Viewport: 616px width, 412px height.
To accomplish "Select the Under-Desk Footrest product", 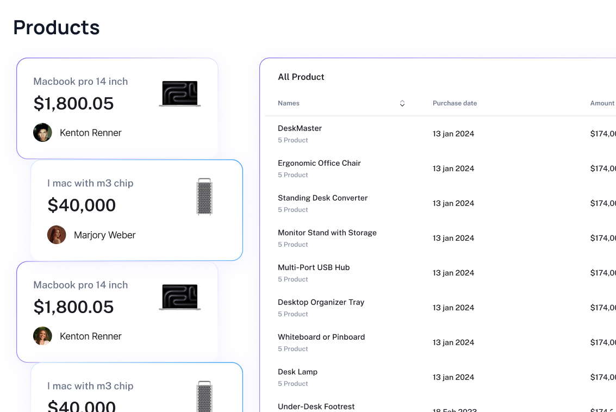I will (316, 407).
